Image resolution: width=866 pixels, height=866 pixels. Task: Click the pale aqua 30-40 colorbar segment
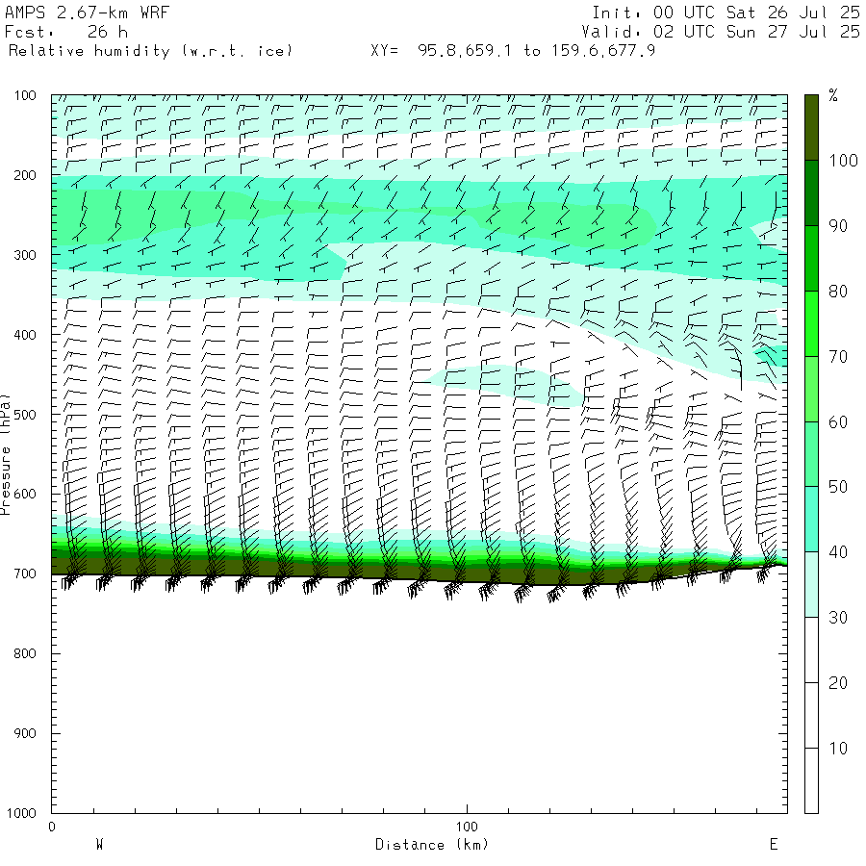(x=811, y=584)
